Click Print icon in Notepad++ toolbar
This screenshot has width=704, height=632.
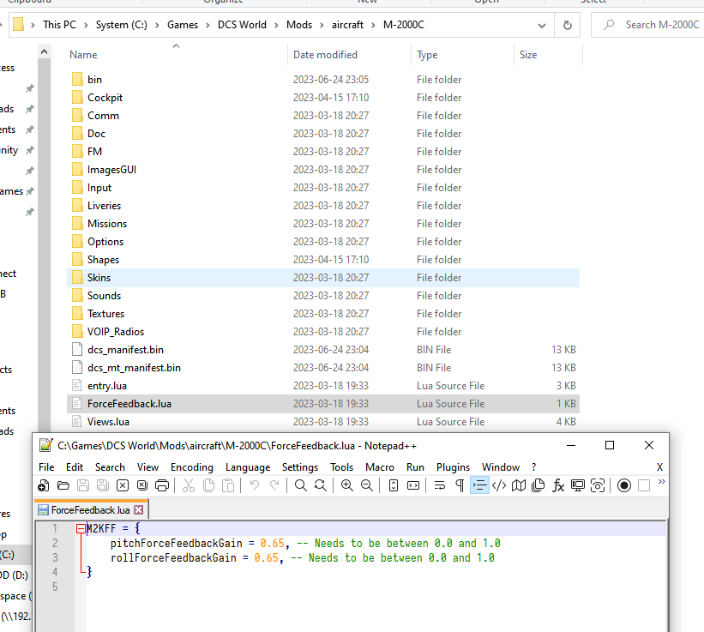[x=162, y=485]
